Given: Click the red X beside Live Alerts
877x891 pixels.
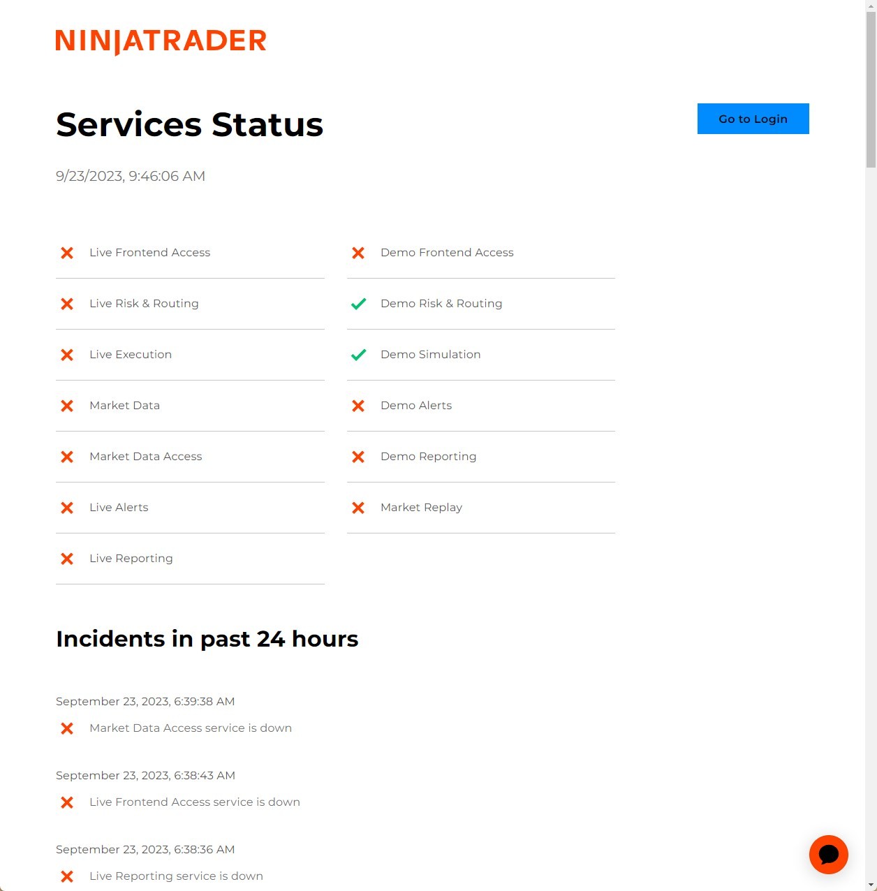Looking at the screenshot, I should pos(67,508).
